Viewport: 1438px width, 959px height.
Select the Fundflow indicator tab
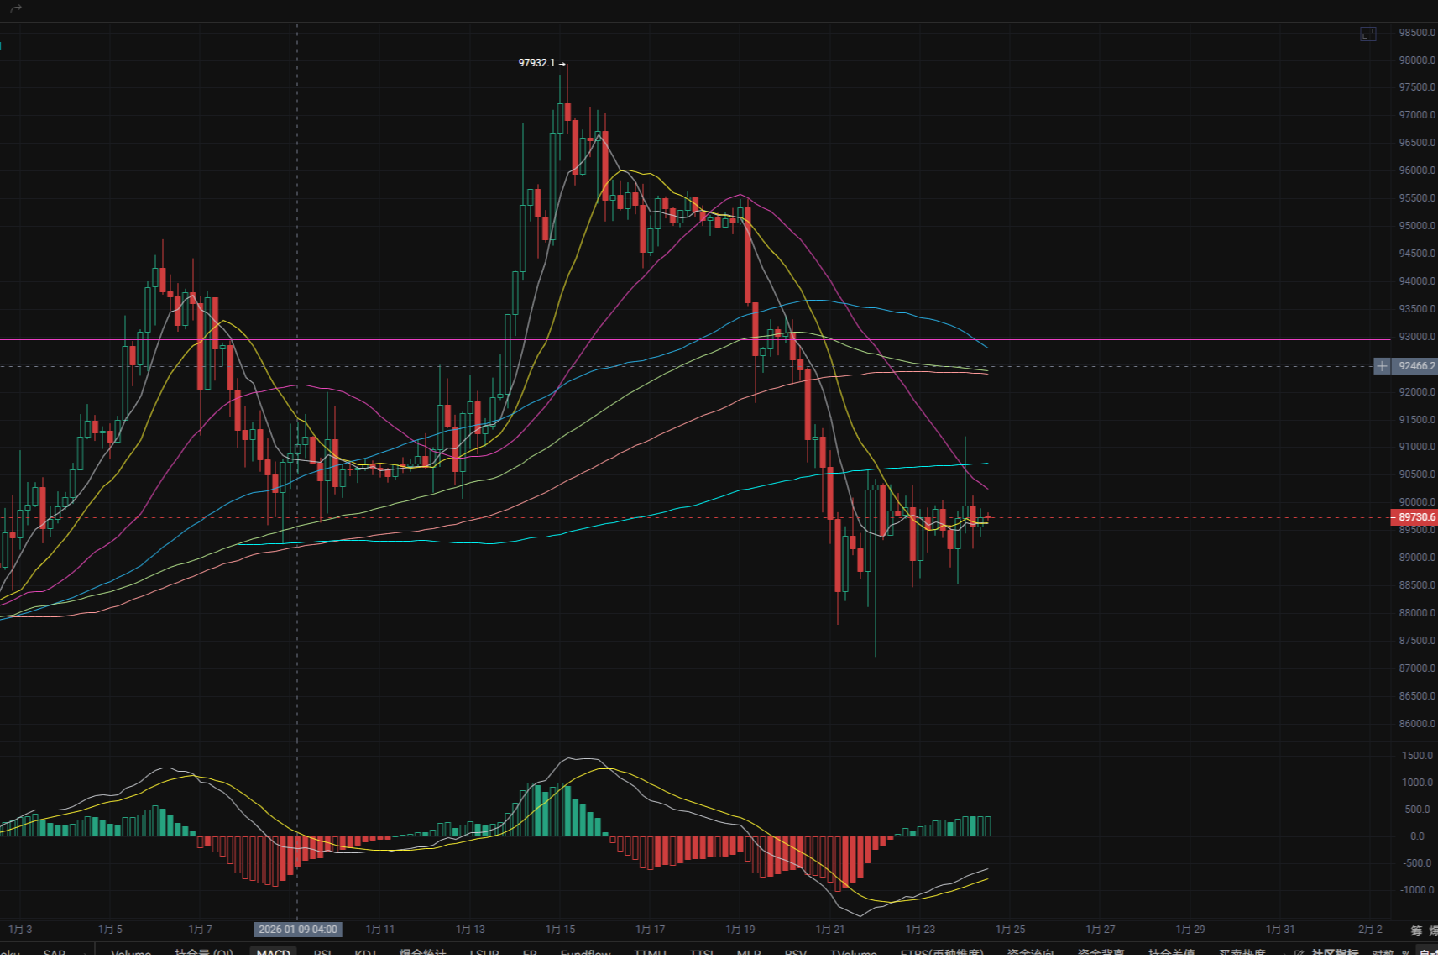[x=585, y=954]
